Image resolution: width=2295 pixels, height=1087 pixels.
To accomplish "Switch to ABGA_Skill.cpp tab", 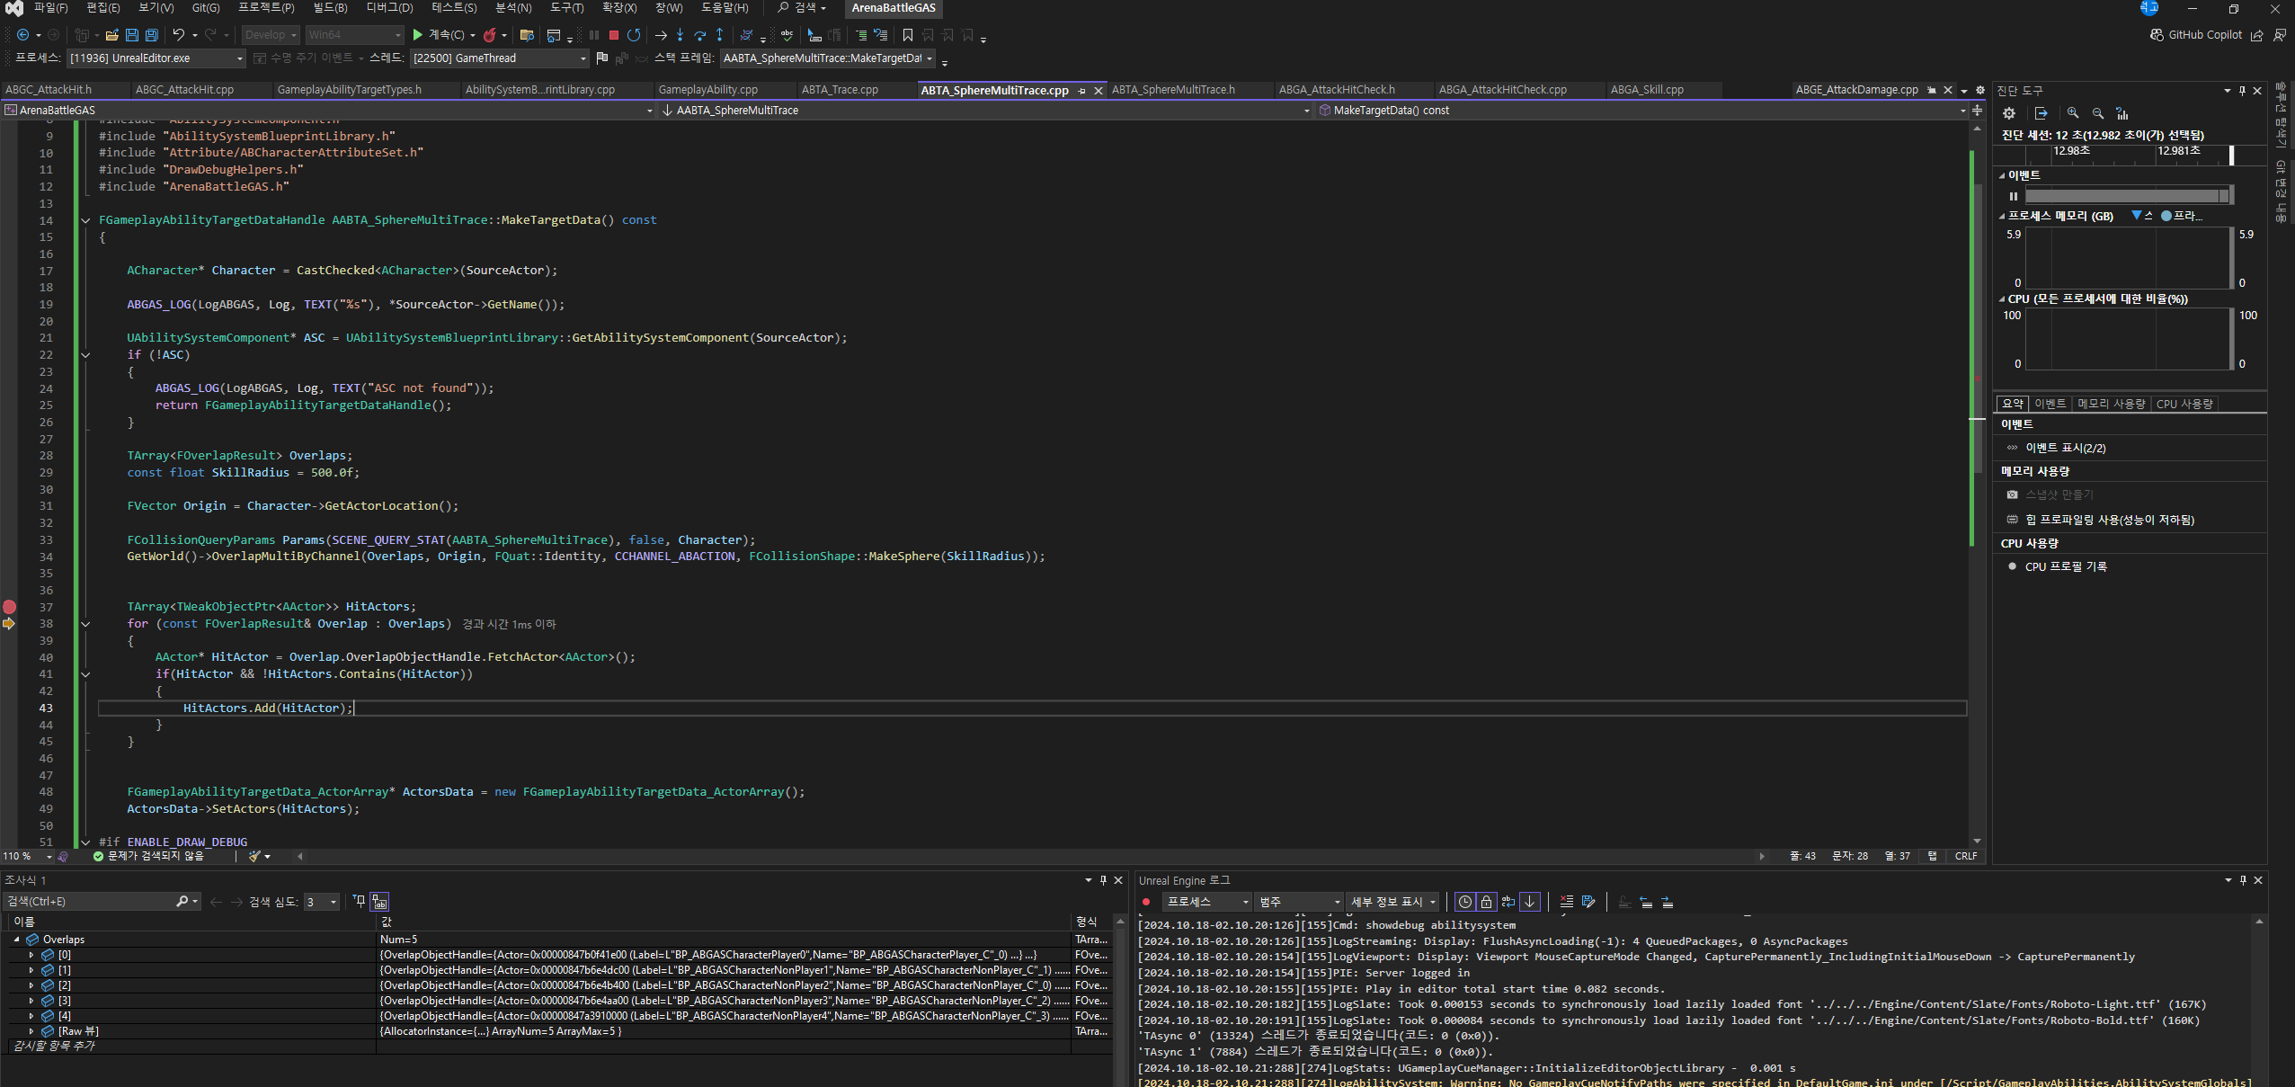I will (1647, 90).
